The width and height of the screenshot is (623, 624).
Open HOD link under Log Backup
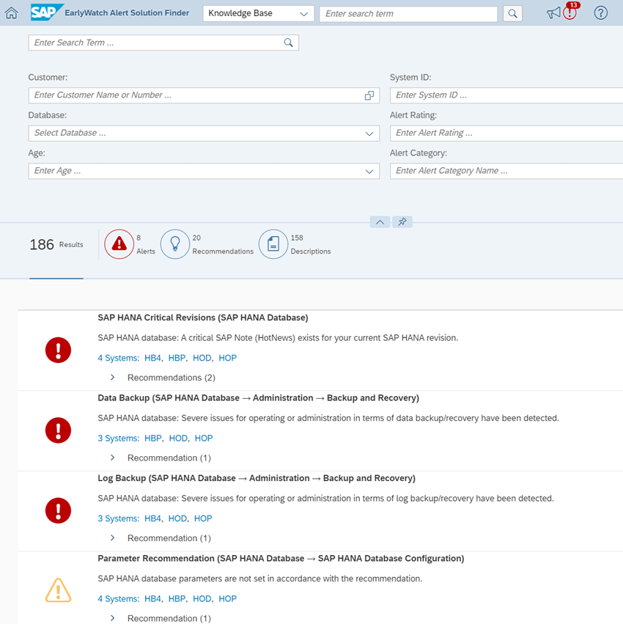coord(177,518)
